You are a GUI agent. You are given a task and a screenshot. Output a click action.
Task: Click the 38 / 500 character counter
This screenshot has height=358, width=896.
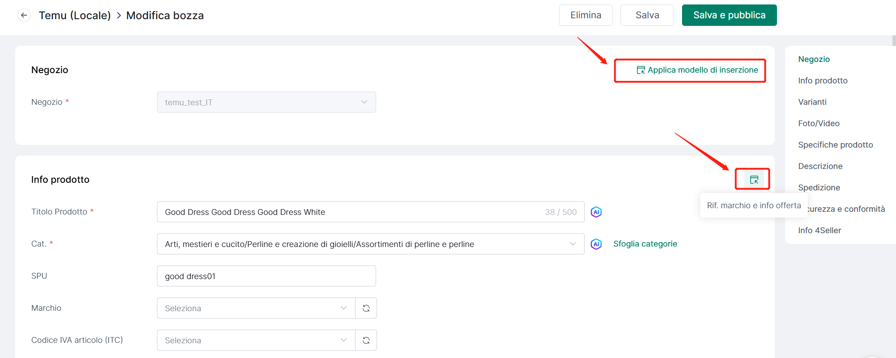[x=561, y=212]
